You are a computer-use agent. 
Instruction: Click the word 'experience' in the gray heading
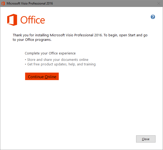67,53
